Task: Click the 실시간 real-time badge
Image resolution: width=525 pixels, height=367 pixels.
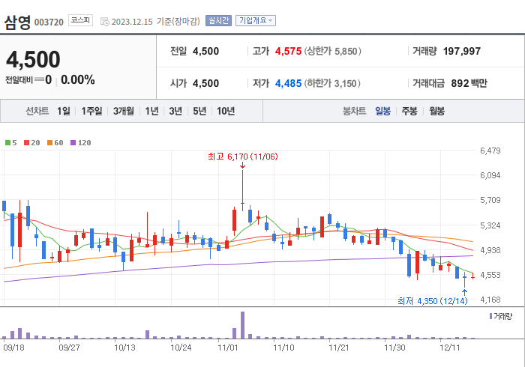Action: (x=219, y=21)
